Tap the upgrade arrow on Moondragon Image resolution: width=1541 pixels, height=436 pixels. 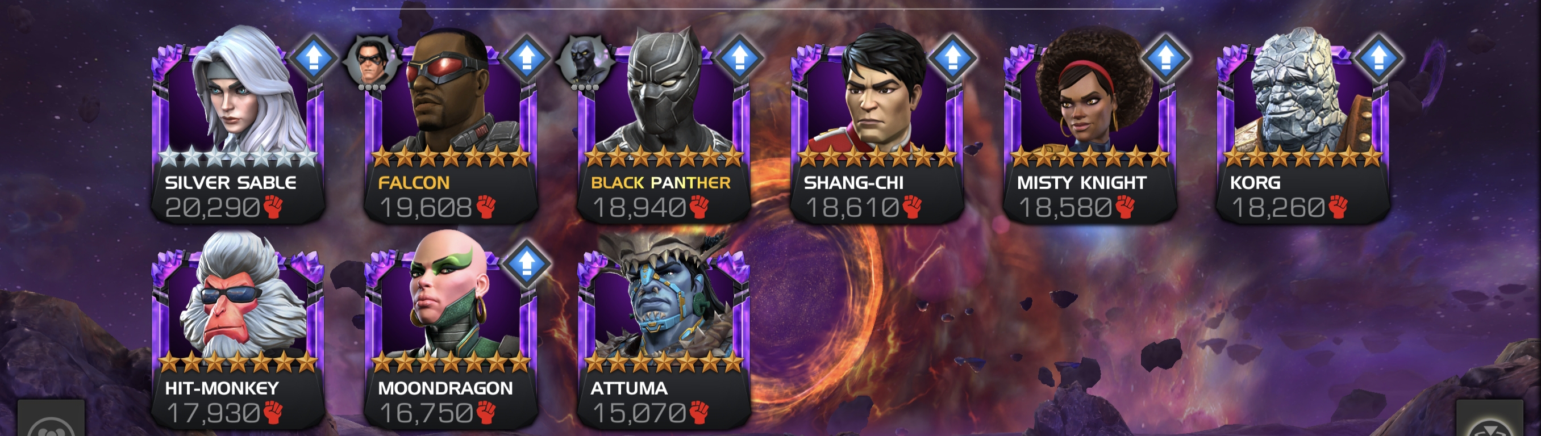click(526, 263)
